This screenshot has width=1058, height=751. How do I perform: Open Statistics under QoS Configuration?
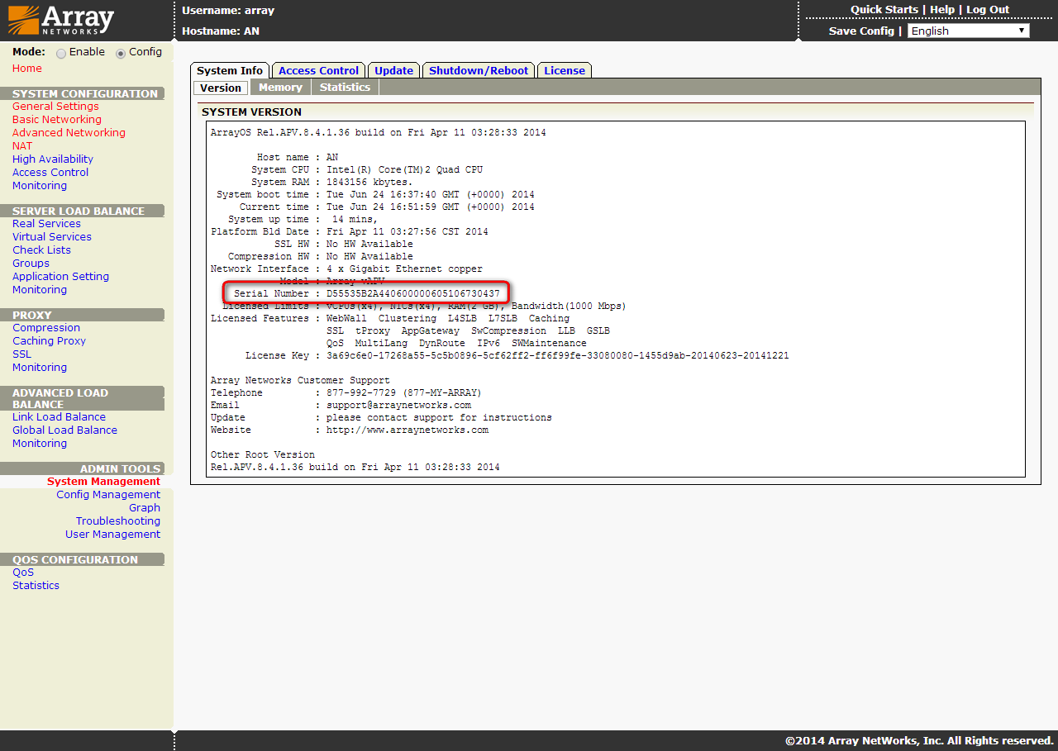coord(36,586)
